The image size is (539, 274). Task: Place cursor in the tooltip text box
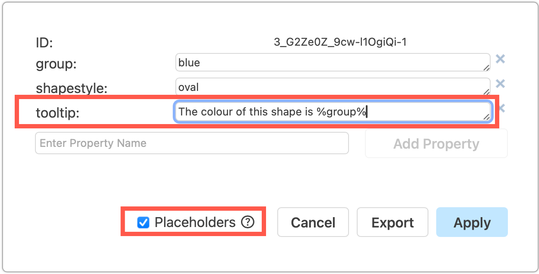click(333, 111)
